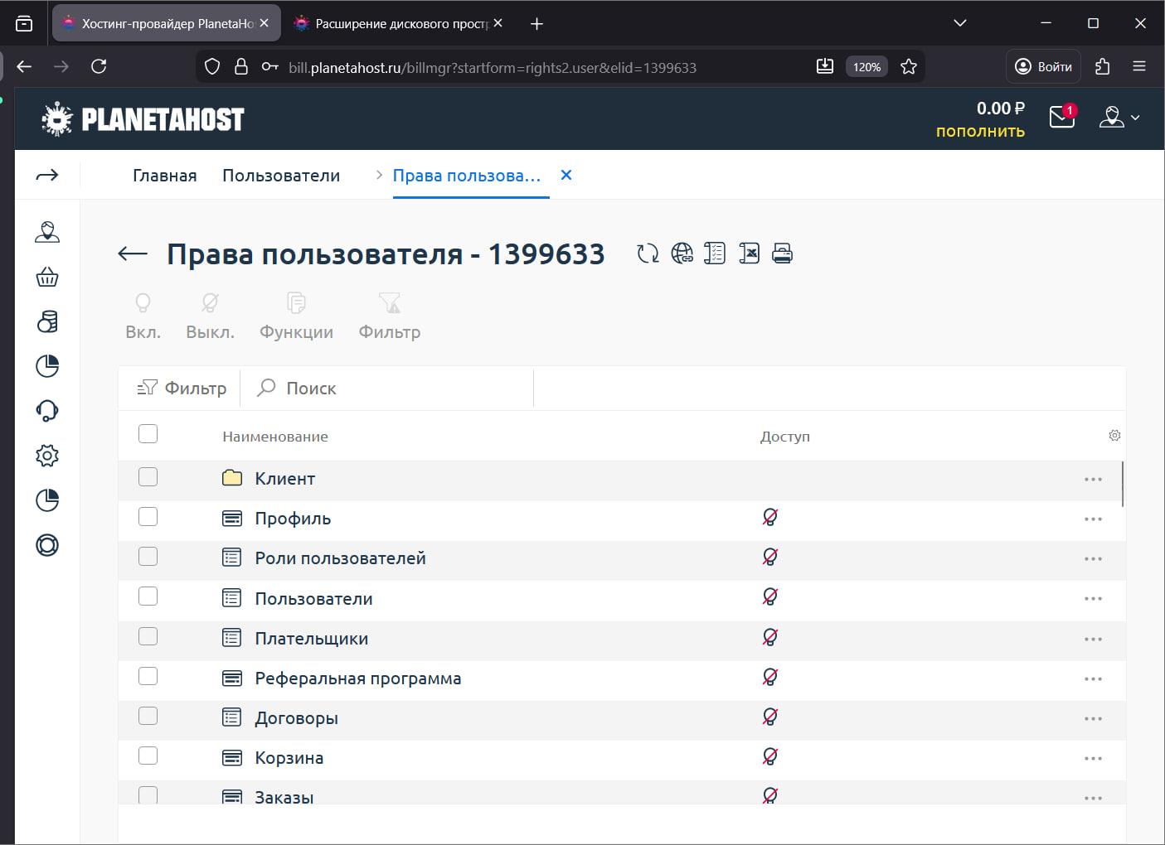This screenshot has height=845, width=1165.
Task: Select the checkbox beside Договоры row
Action: 148,715
